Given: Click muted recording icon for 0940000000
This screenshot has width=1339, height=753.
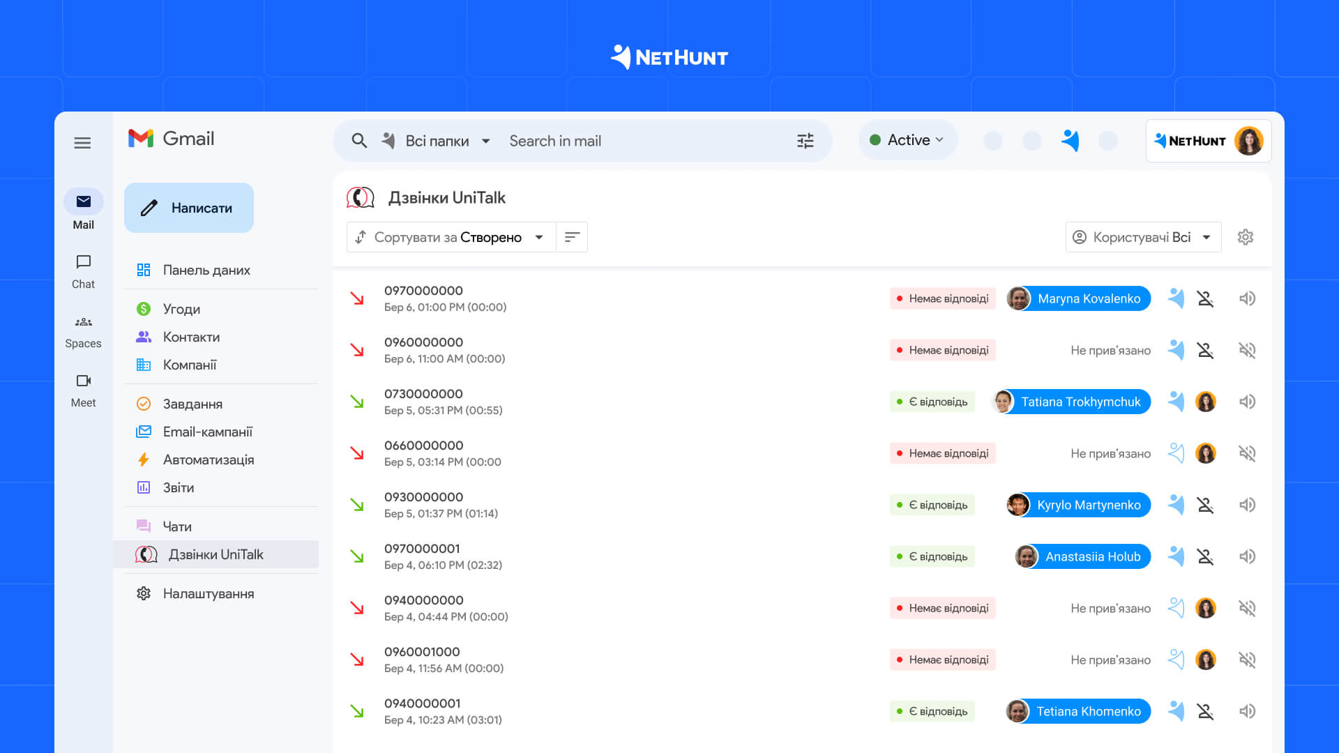Looking at the screenshot, I should point(1247,608).
